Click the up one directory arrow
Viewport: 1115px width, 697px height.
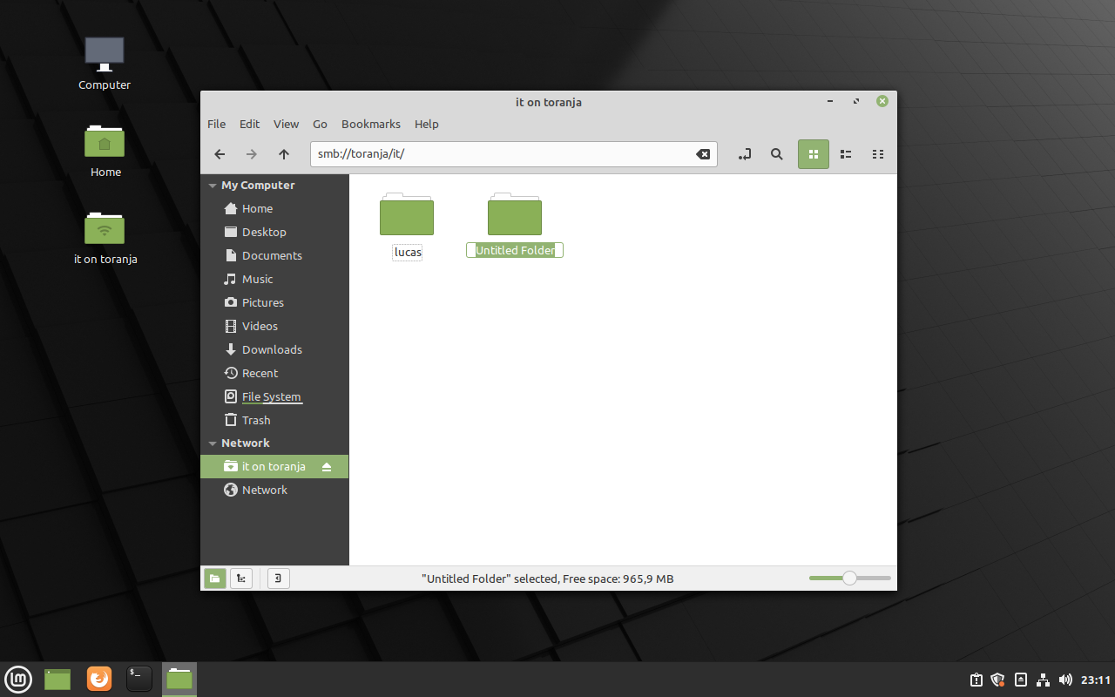[283, 154]
